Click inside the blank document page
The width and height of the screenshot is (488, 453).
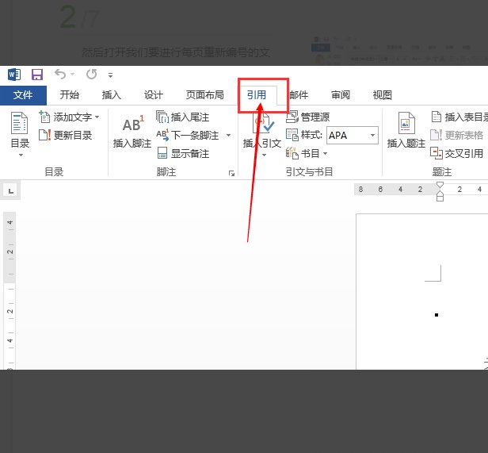tap(422, 292)
